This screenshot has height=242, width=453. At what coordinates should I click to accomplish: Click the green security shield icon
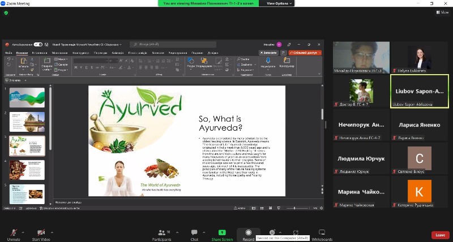(x=6, y=12)
